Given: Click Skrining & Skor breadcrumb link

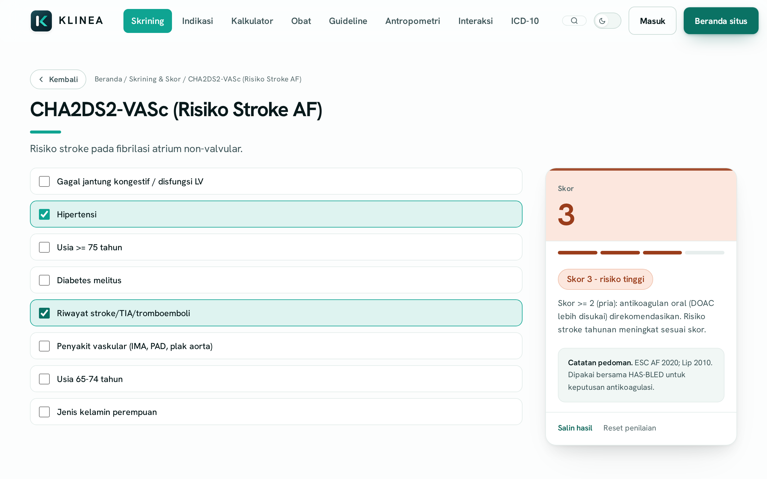Looking at the screenshot, I should pyautogui.click(x=155, y=79).
